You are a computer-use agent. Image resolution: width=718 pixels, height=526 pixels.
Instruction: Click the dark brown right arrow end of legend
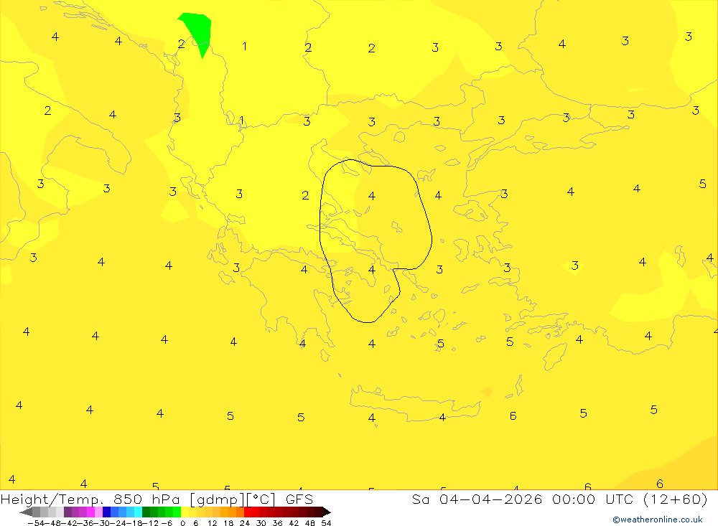tap(327, 512)
